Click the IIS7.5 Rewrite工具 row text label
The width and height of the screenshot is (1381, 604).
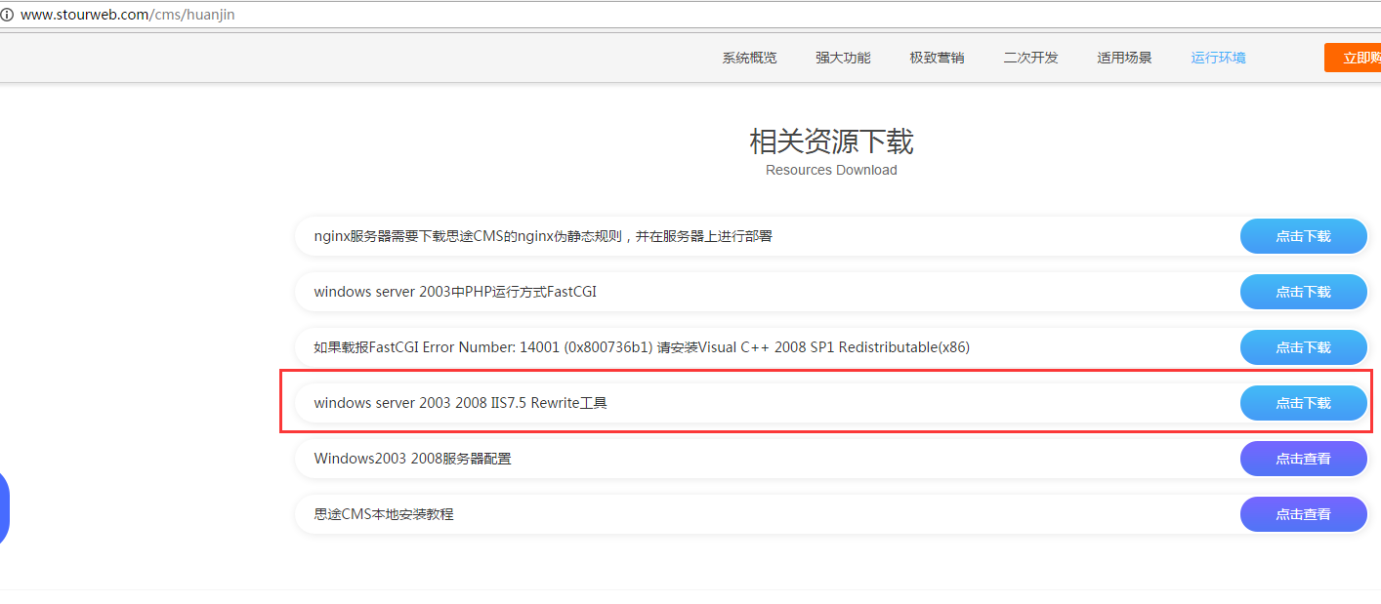pyautogui.click(x=460, y=403)
